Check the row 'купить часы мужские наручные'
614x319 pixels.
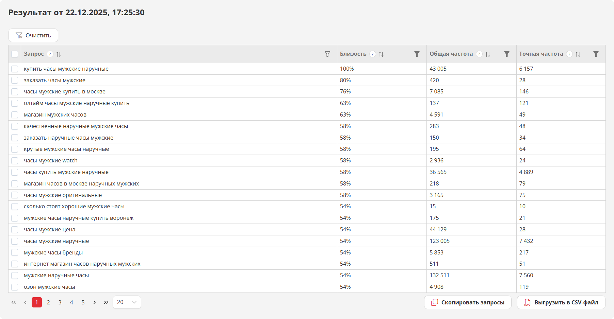[15, 69]
